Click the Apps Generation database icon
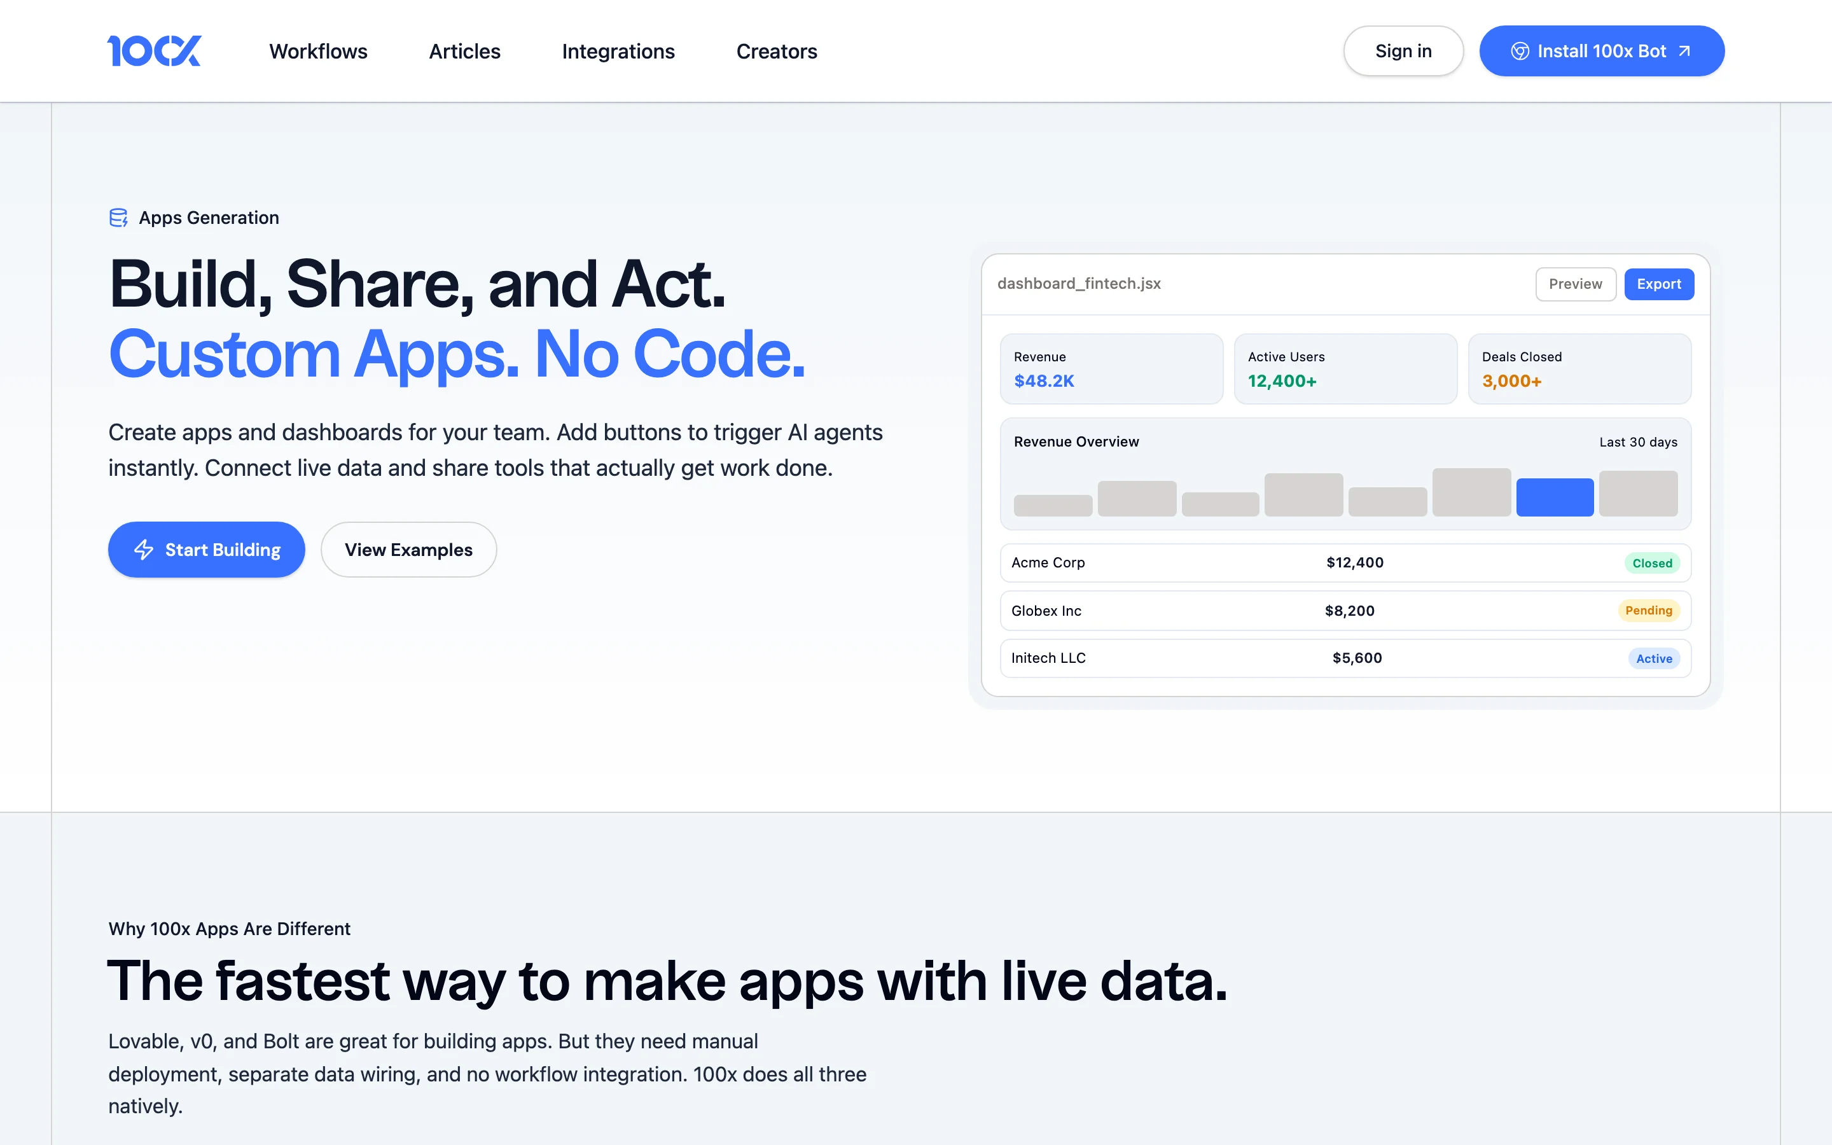Viewport: 1832px width, 1145px height. click(119, 218)
